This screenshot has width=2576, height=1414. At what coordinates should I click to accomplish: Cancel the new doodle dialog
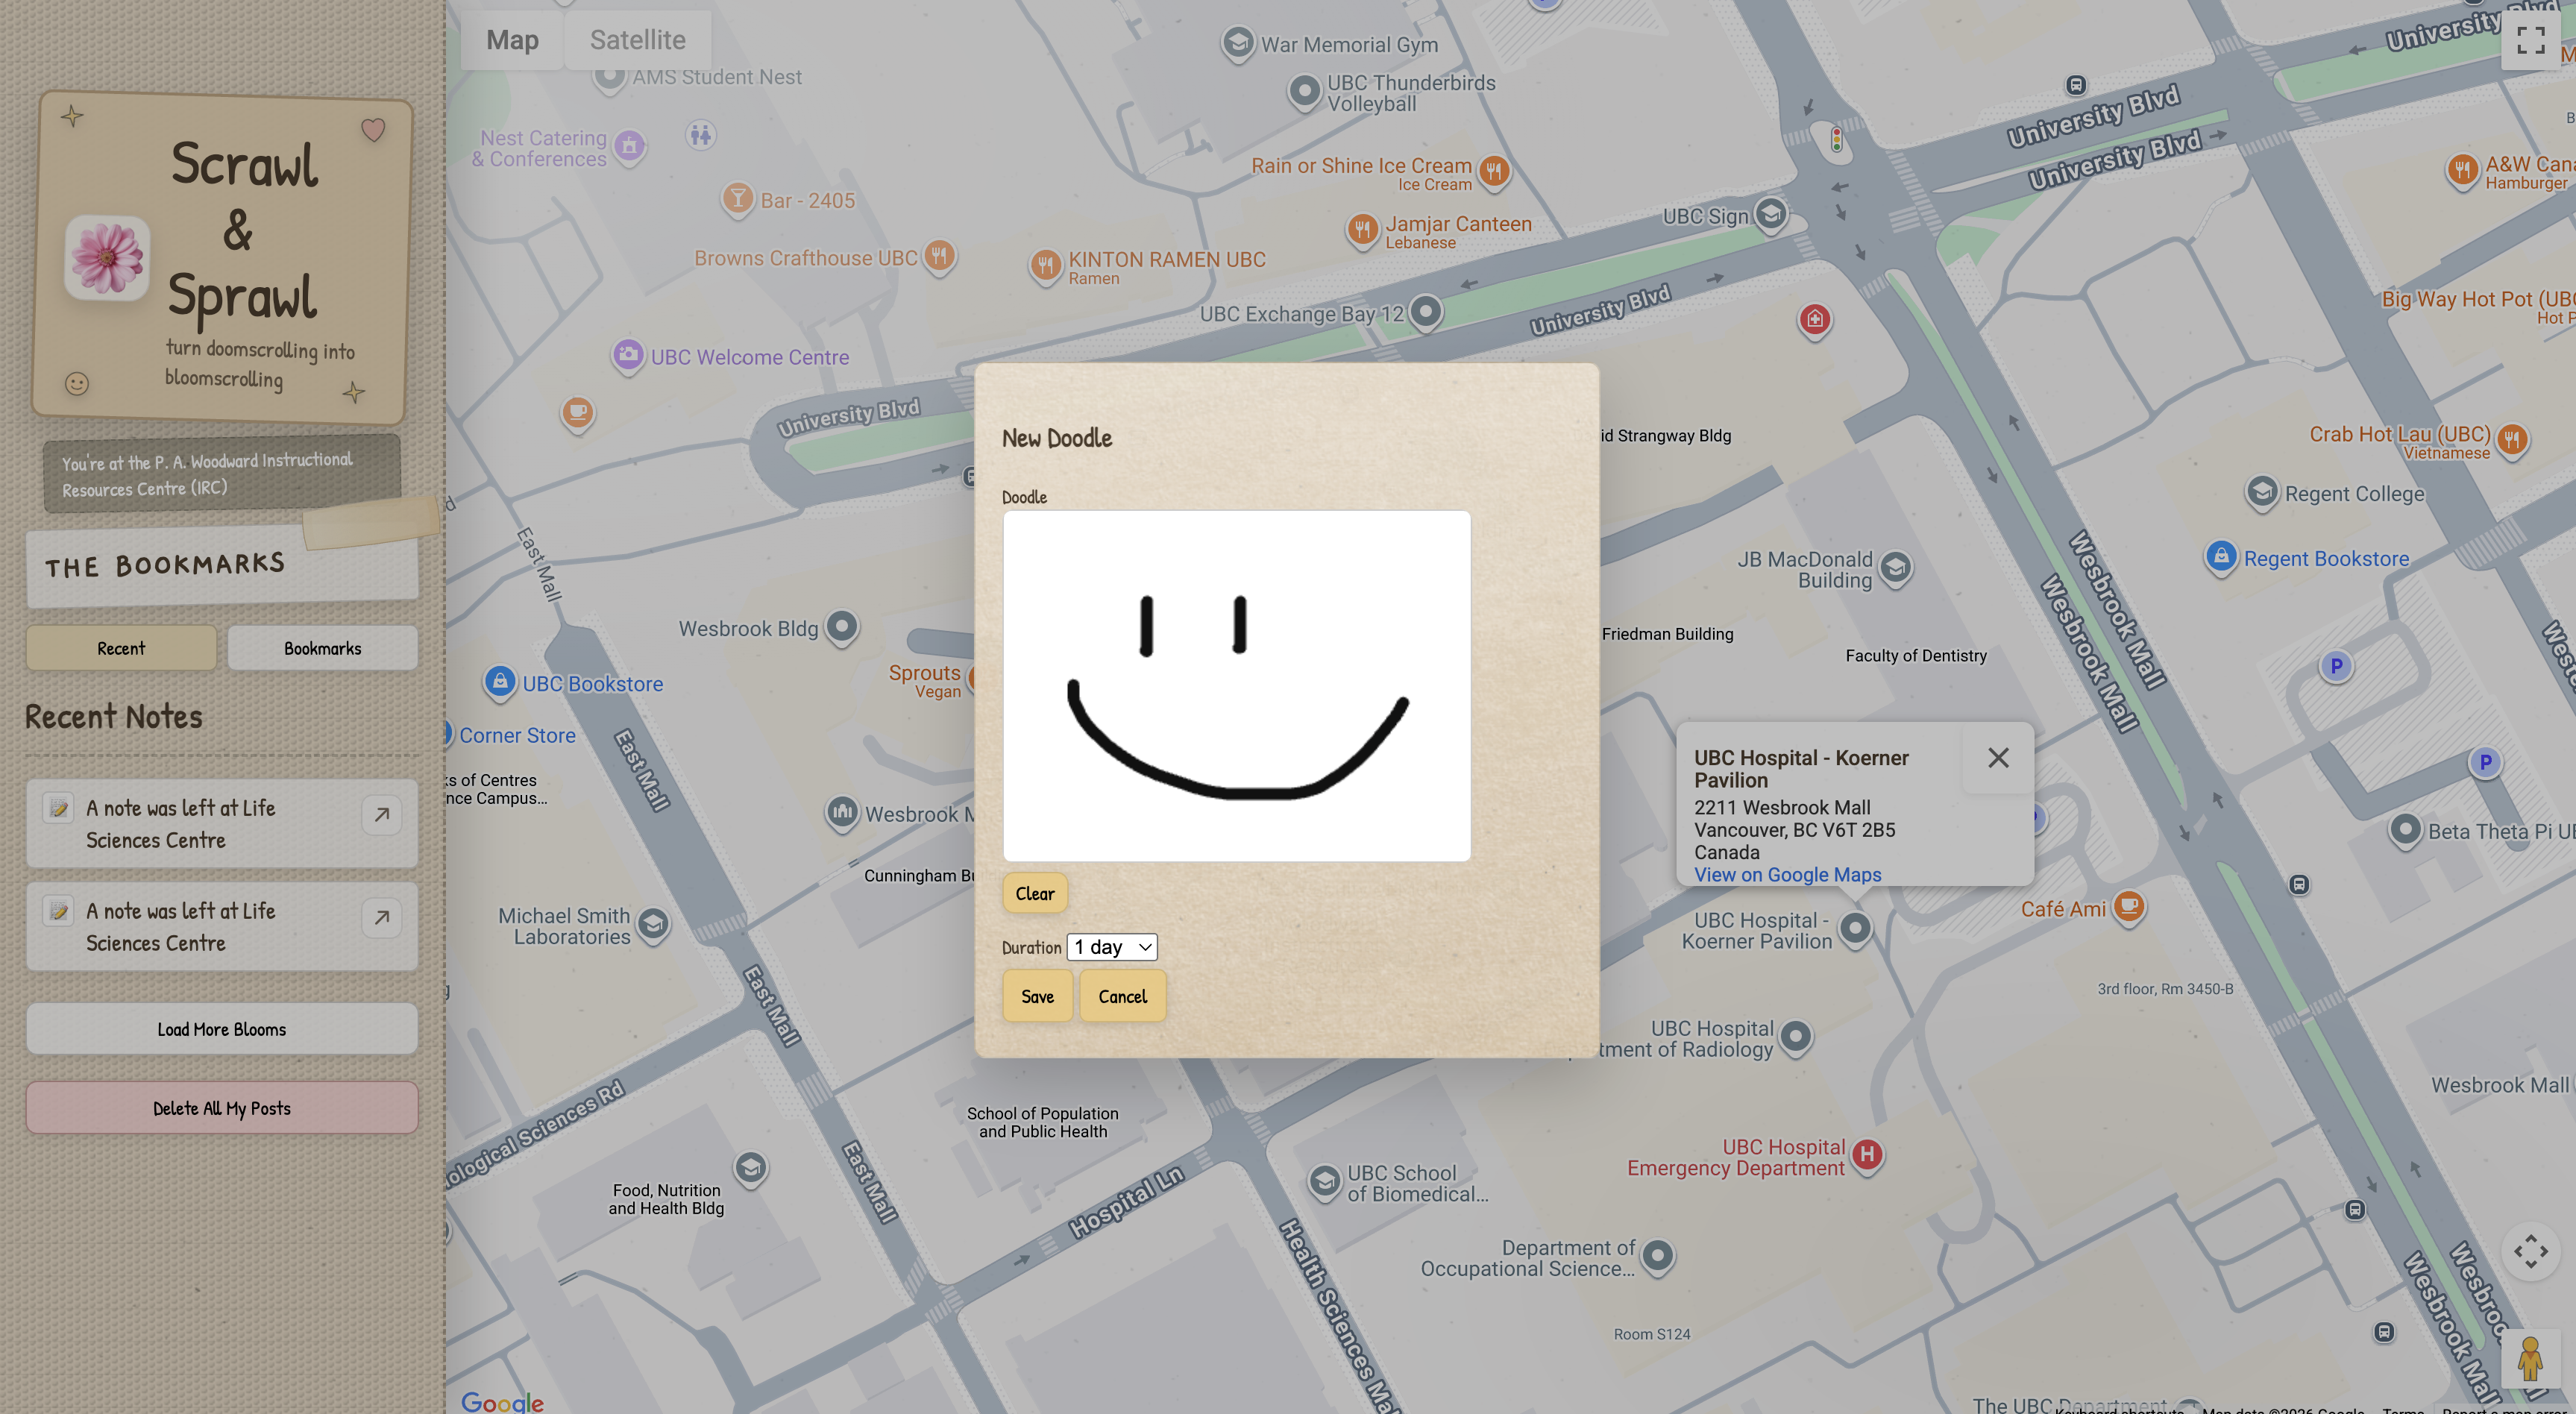[x=1122, y=996]
